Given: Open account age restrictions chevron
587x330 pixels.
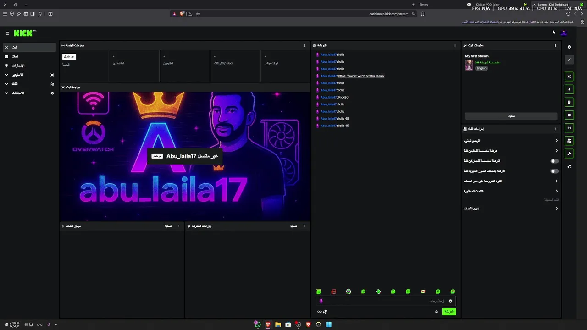Looking at the screenshot, I should (557, 181).
